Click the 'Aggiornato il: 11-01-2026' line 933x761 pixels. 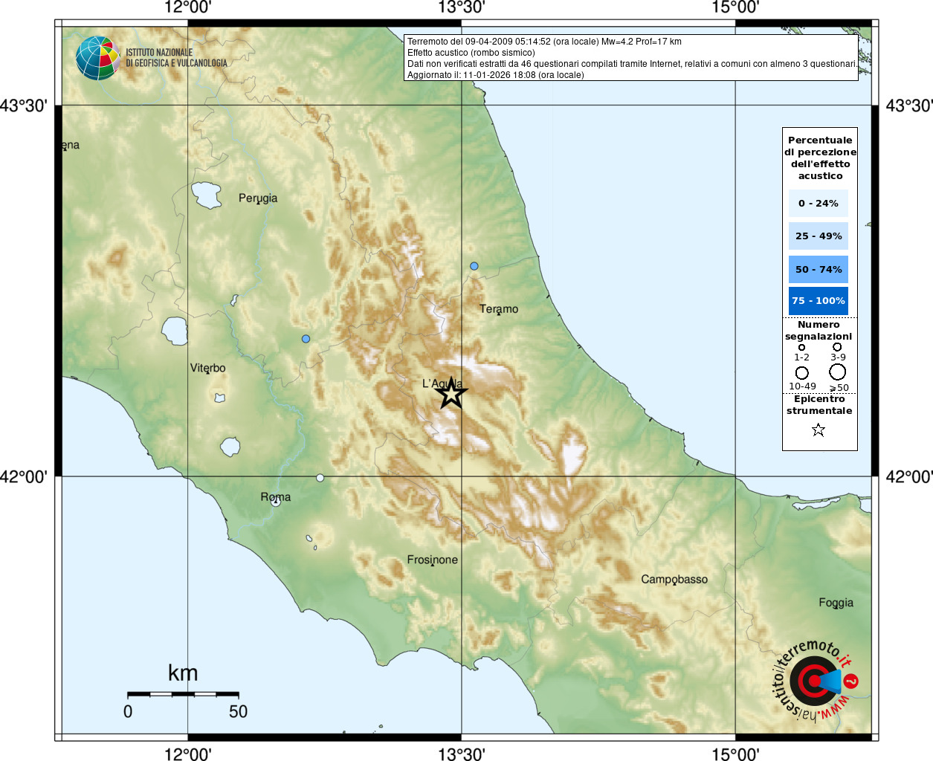coord(495,75)
